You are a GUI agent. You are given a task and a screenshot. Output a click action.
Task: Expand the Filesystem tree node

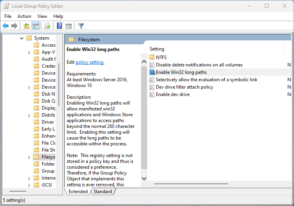[x=29, y=157]
